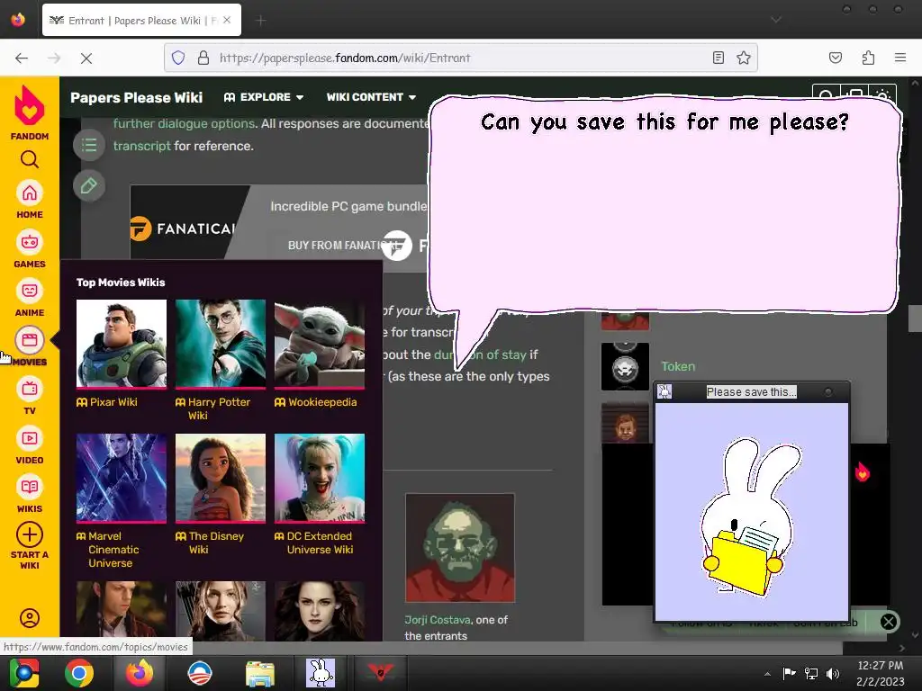Image resolution: width=922 pixels, height=691 pixels.
Task: Open the Games section icon
Action: coord(30,242)
